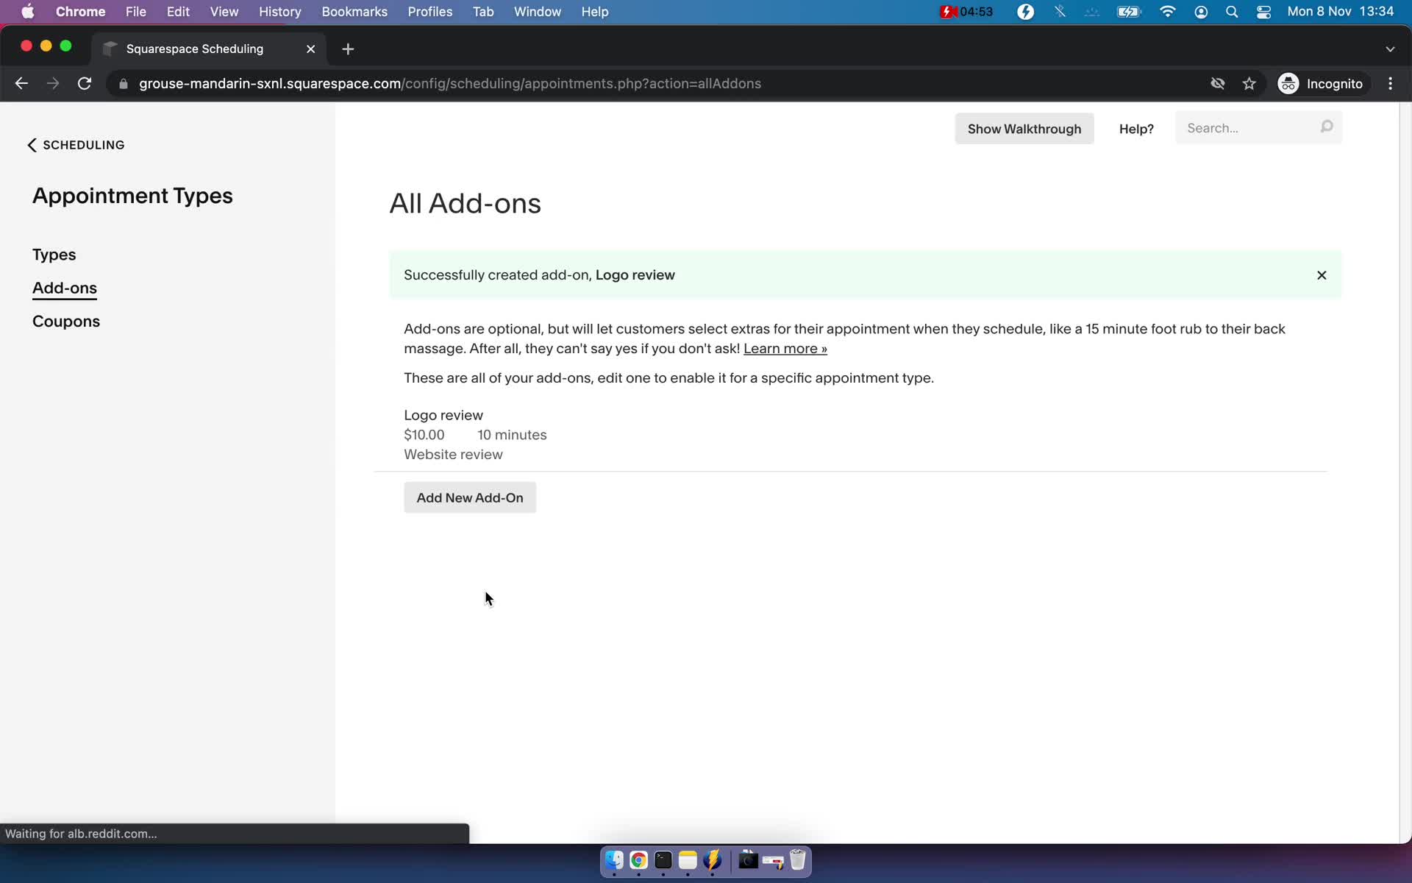The image size is (1412, 883).
Task: Reload the page with the refresh icon
Action: click(85, 84)
